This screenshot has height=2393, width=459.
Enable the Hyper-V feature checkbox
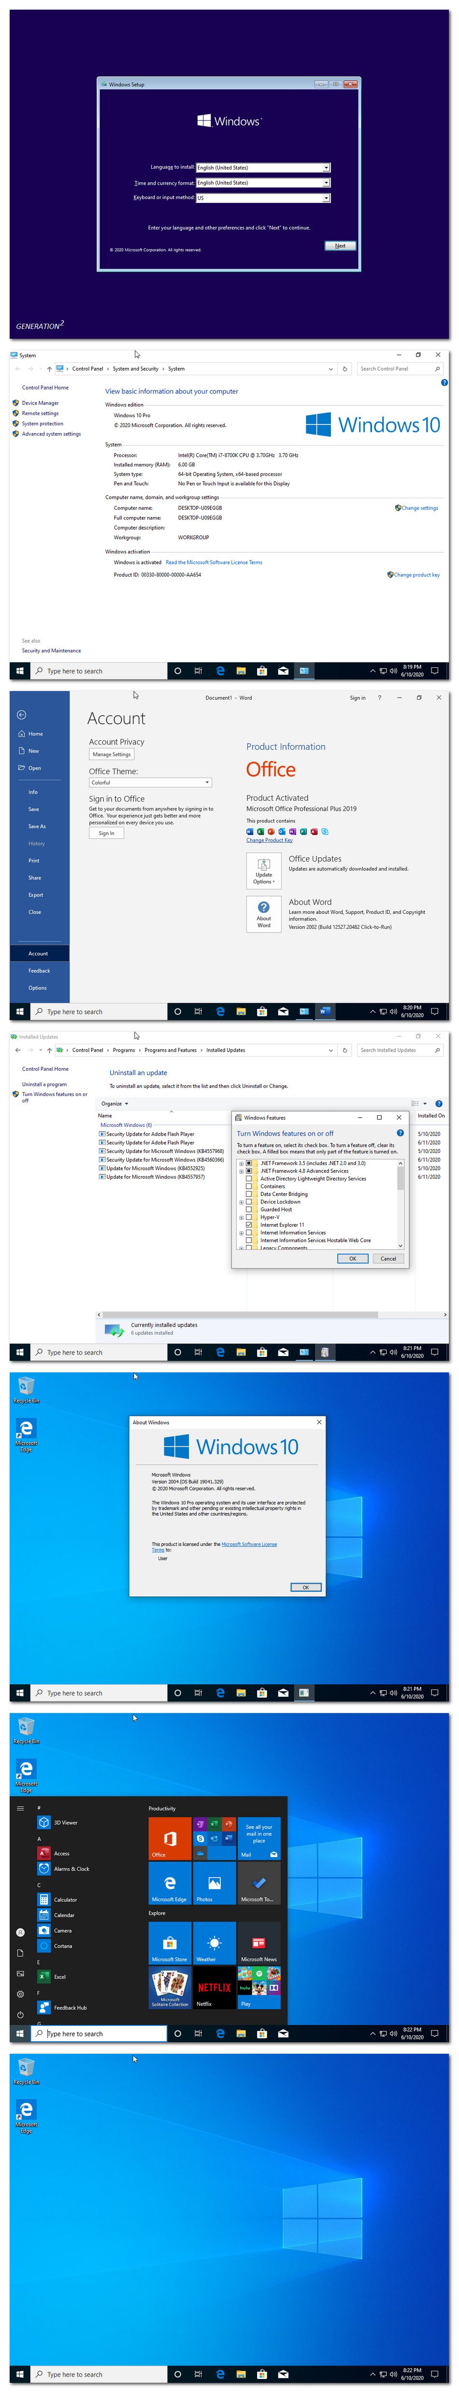click(249, 1217)
